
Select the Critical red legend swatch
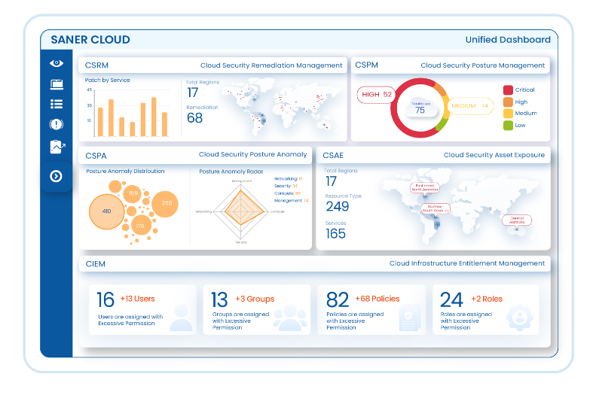508,90
